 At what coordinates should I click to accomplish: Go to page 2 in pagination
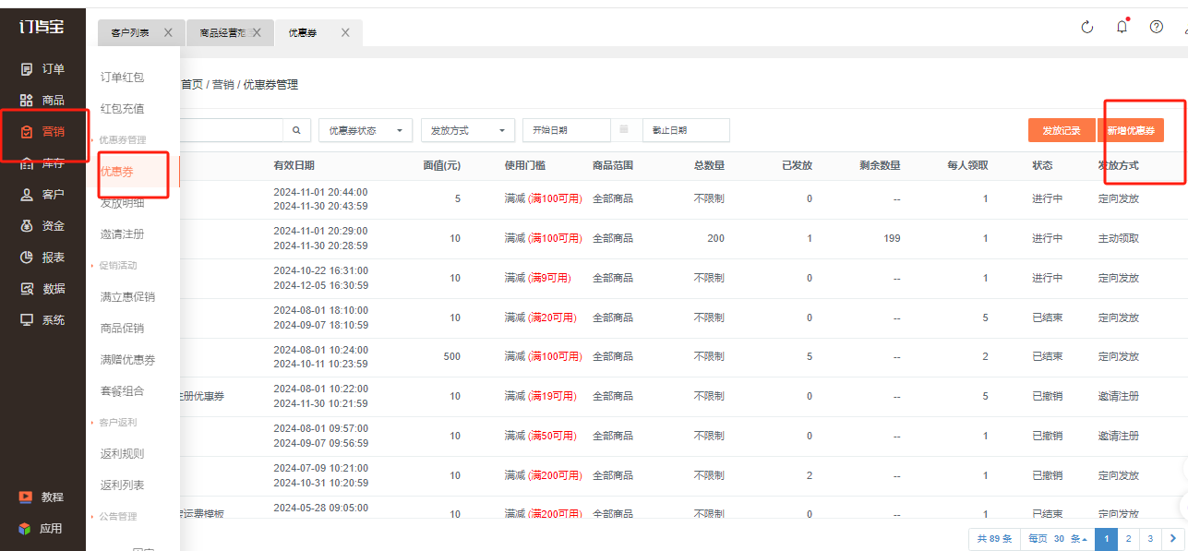pos(1127,538)
